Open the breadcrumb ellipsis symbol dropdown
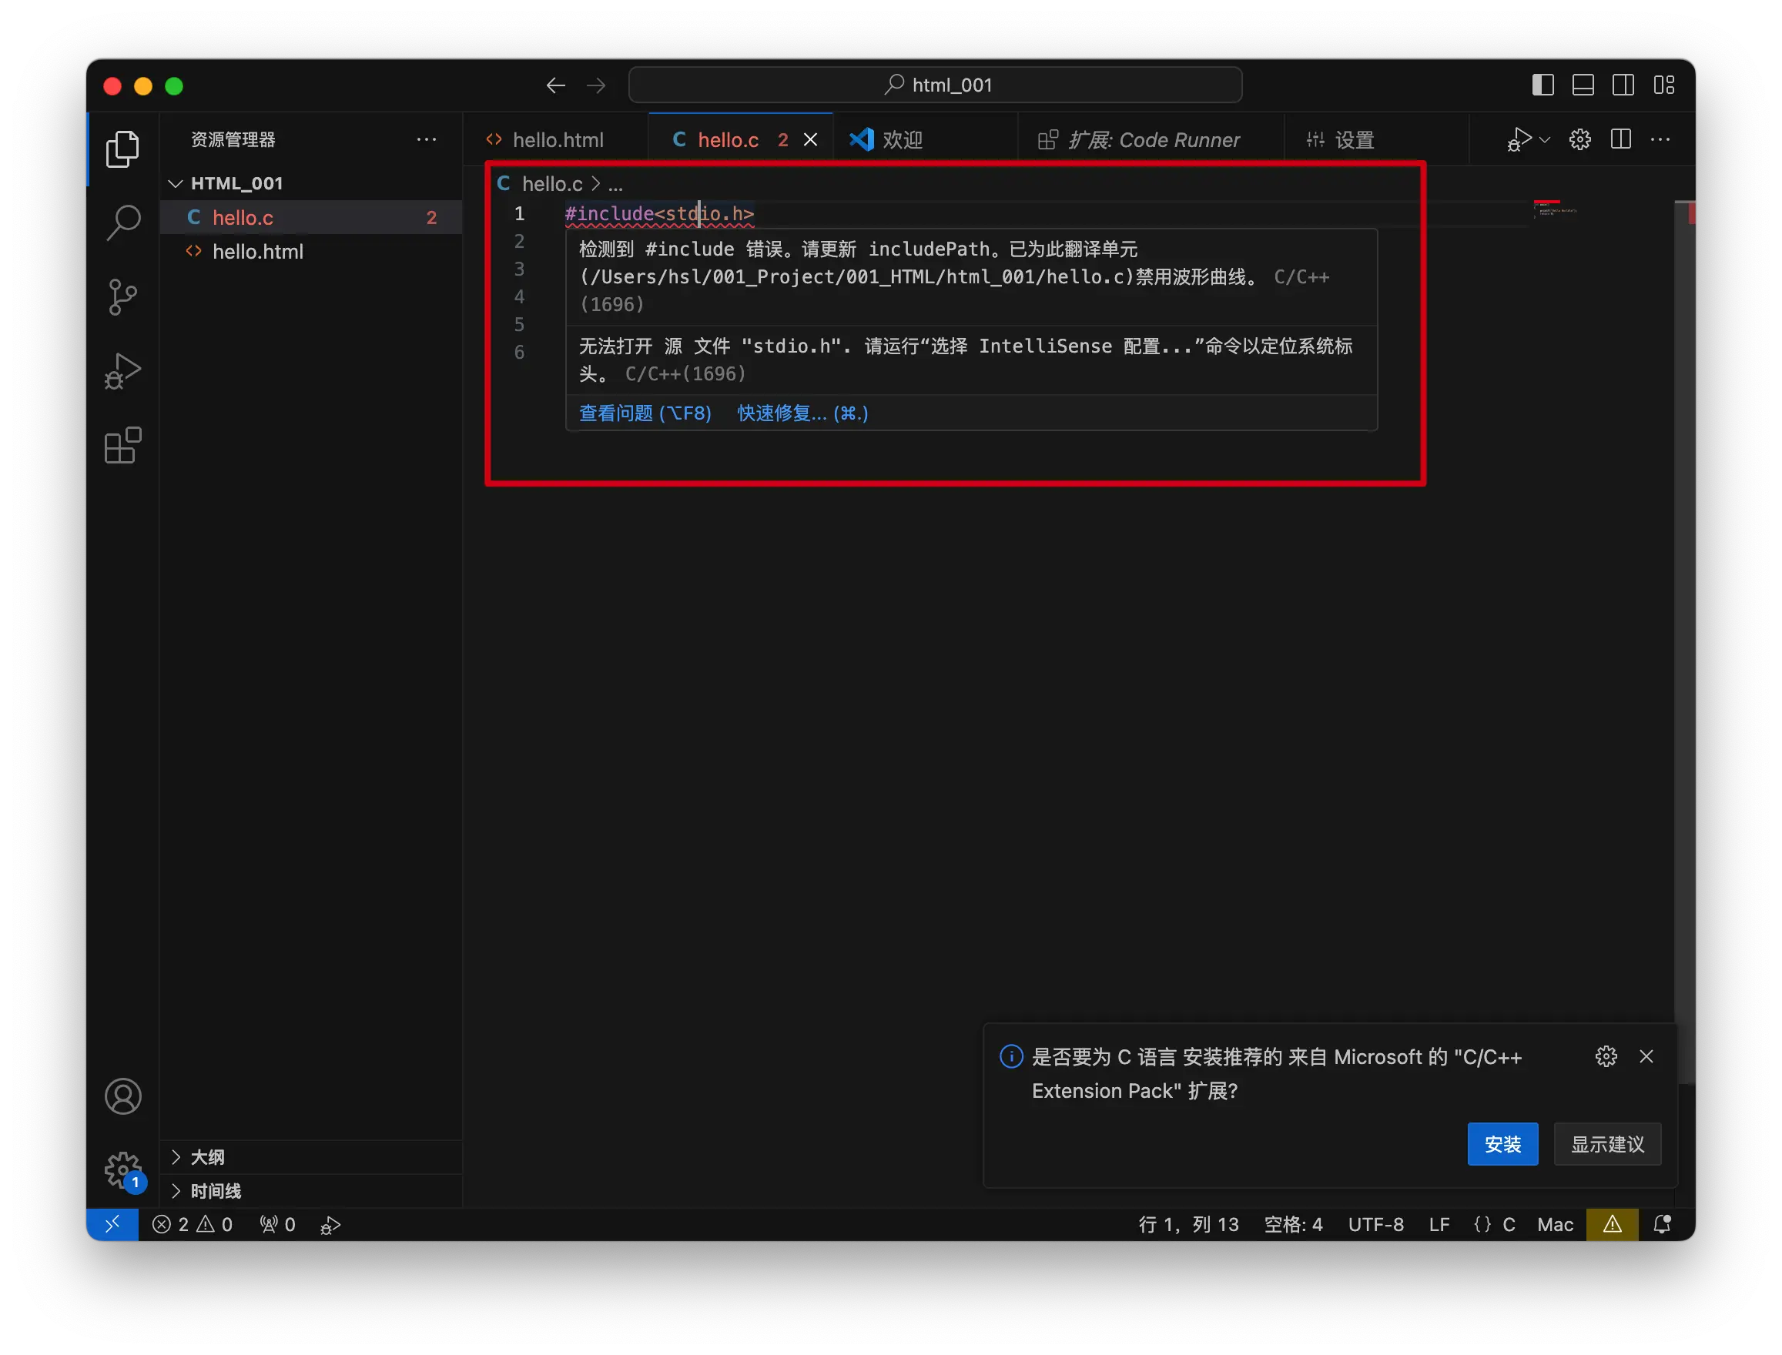The height and width of the screenshot is (1355, 1782). [615, 184]
